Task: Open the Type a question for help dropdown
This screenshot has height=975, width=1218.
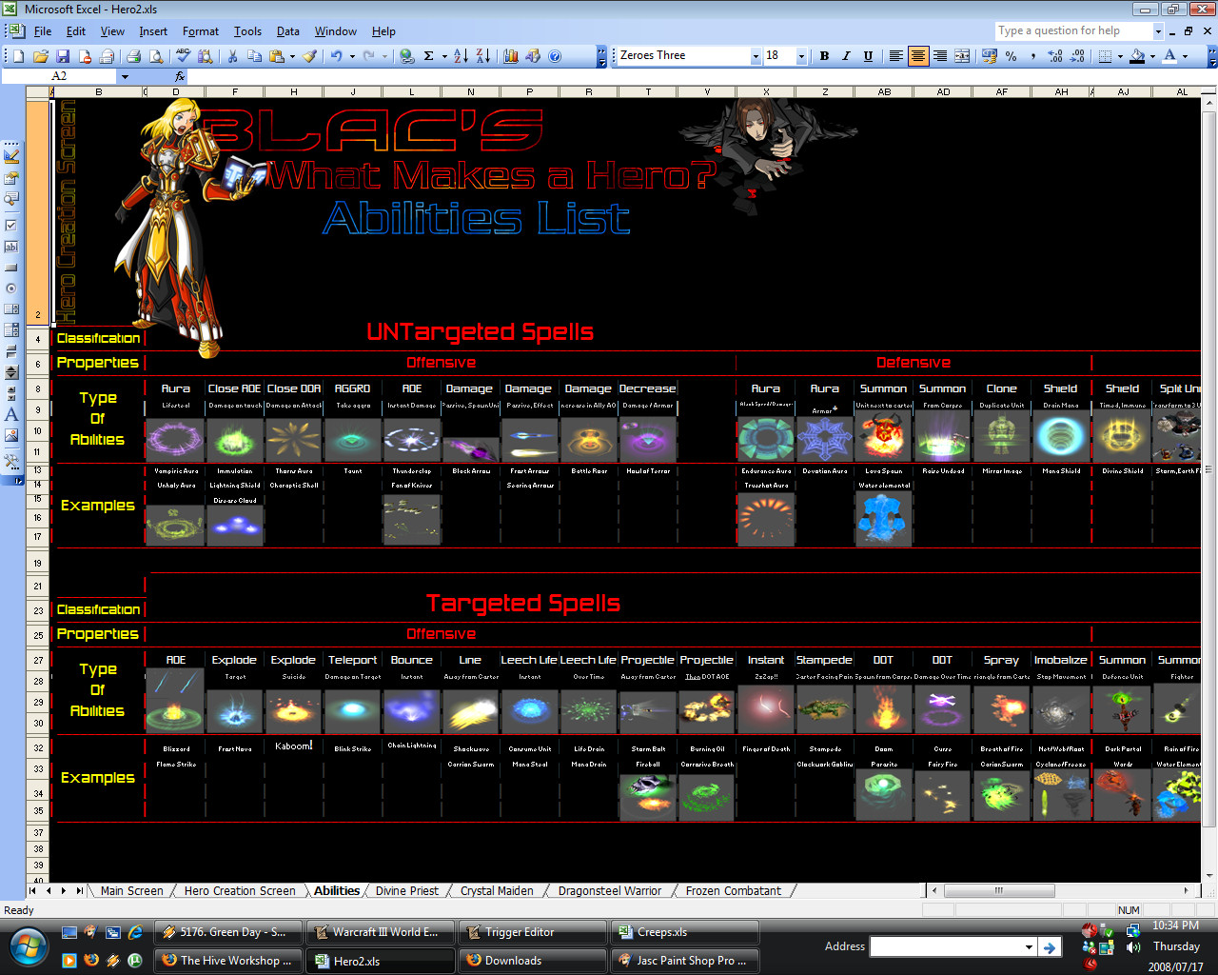Action: click(x=1158, y=31)
